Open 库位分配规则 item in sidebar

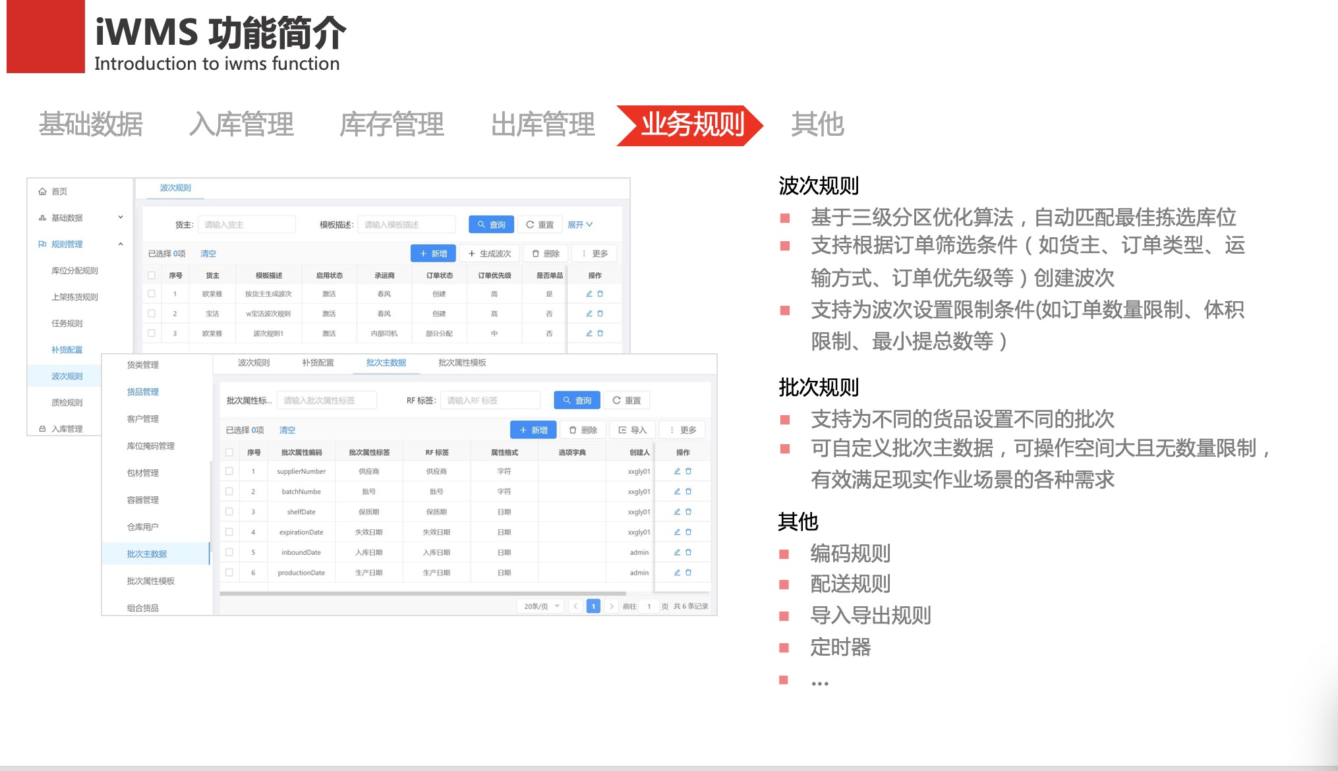tap(74, 271)
